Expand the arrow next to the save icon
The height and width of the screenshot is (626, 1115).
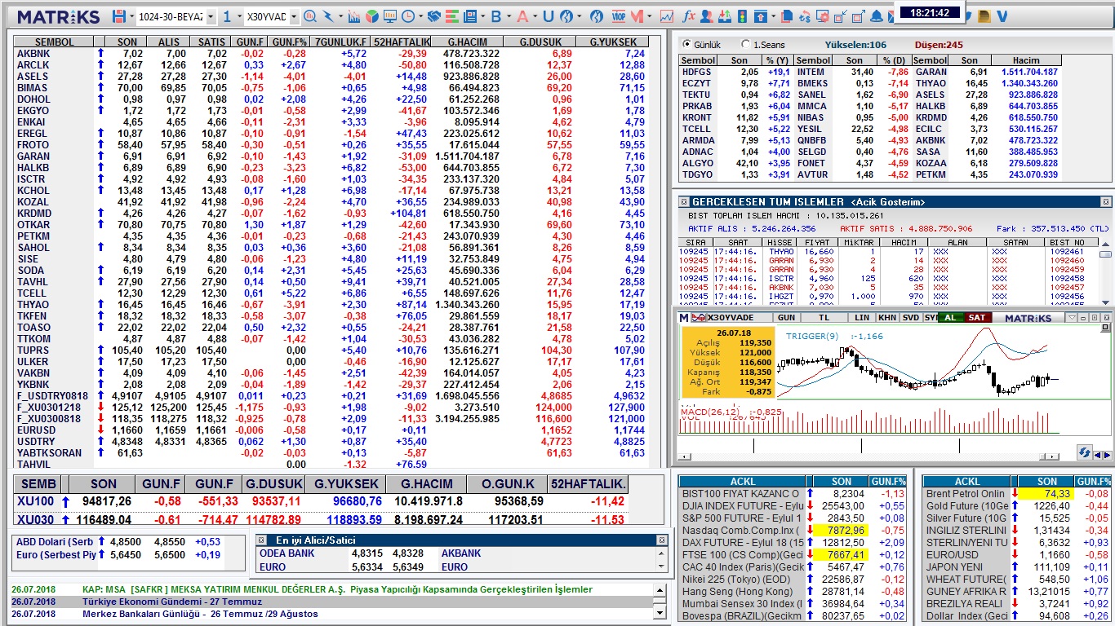pos(131,16)
